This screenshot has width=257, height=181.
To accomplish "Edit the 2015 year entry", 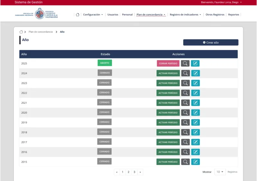I will [196, 162].
